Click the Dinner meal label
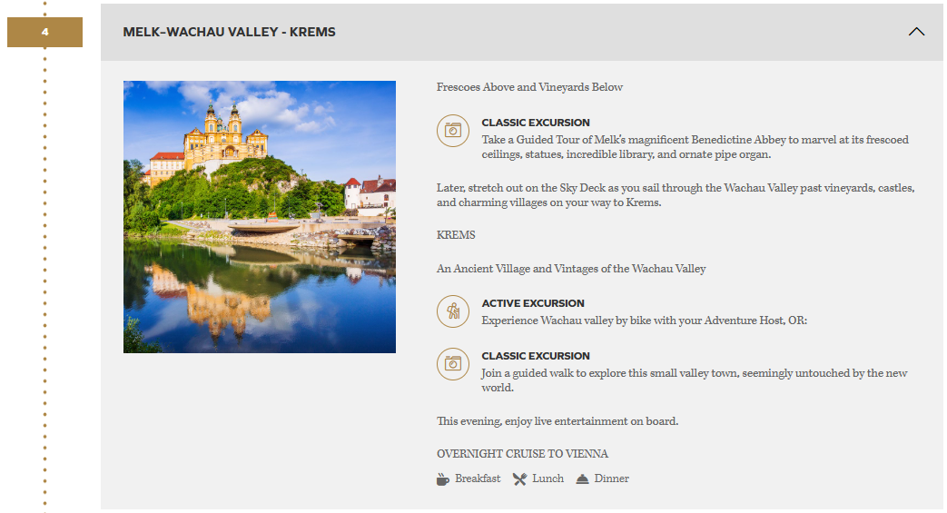Screen dimensions: 947x513 click(611, 478)
